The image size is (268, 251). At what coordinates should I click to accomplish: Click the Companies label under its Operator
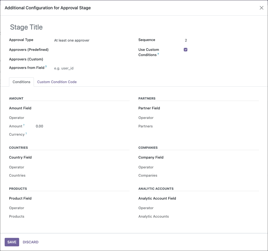(x=148, y=175)
